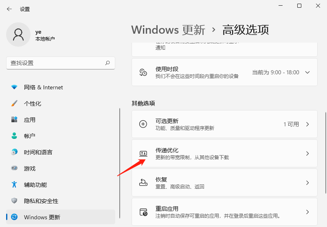Open Recovery via its right chevron

(x=307, y=183)
